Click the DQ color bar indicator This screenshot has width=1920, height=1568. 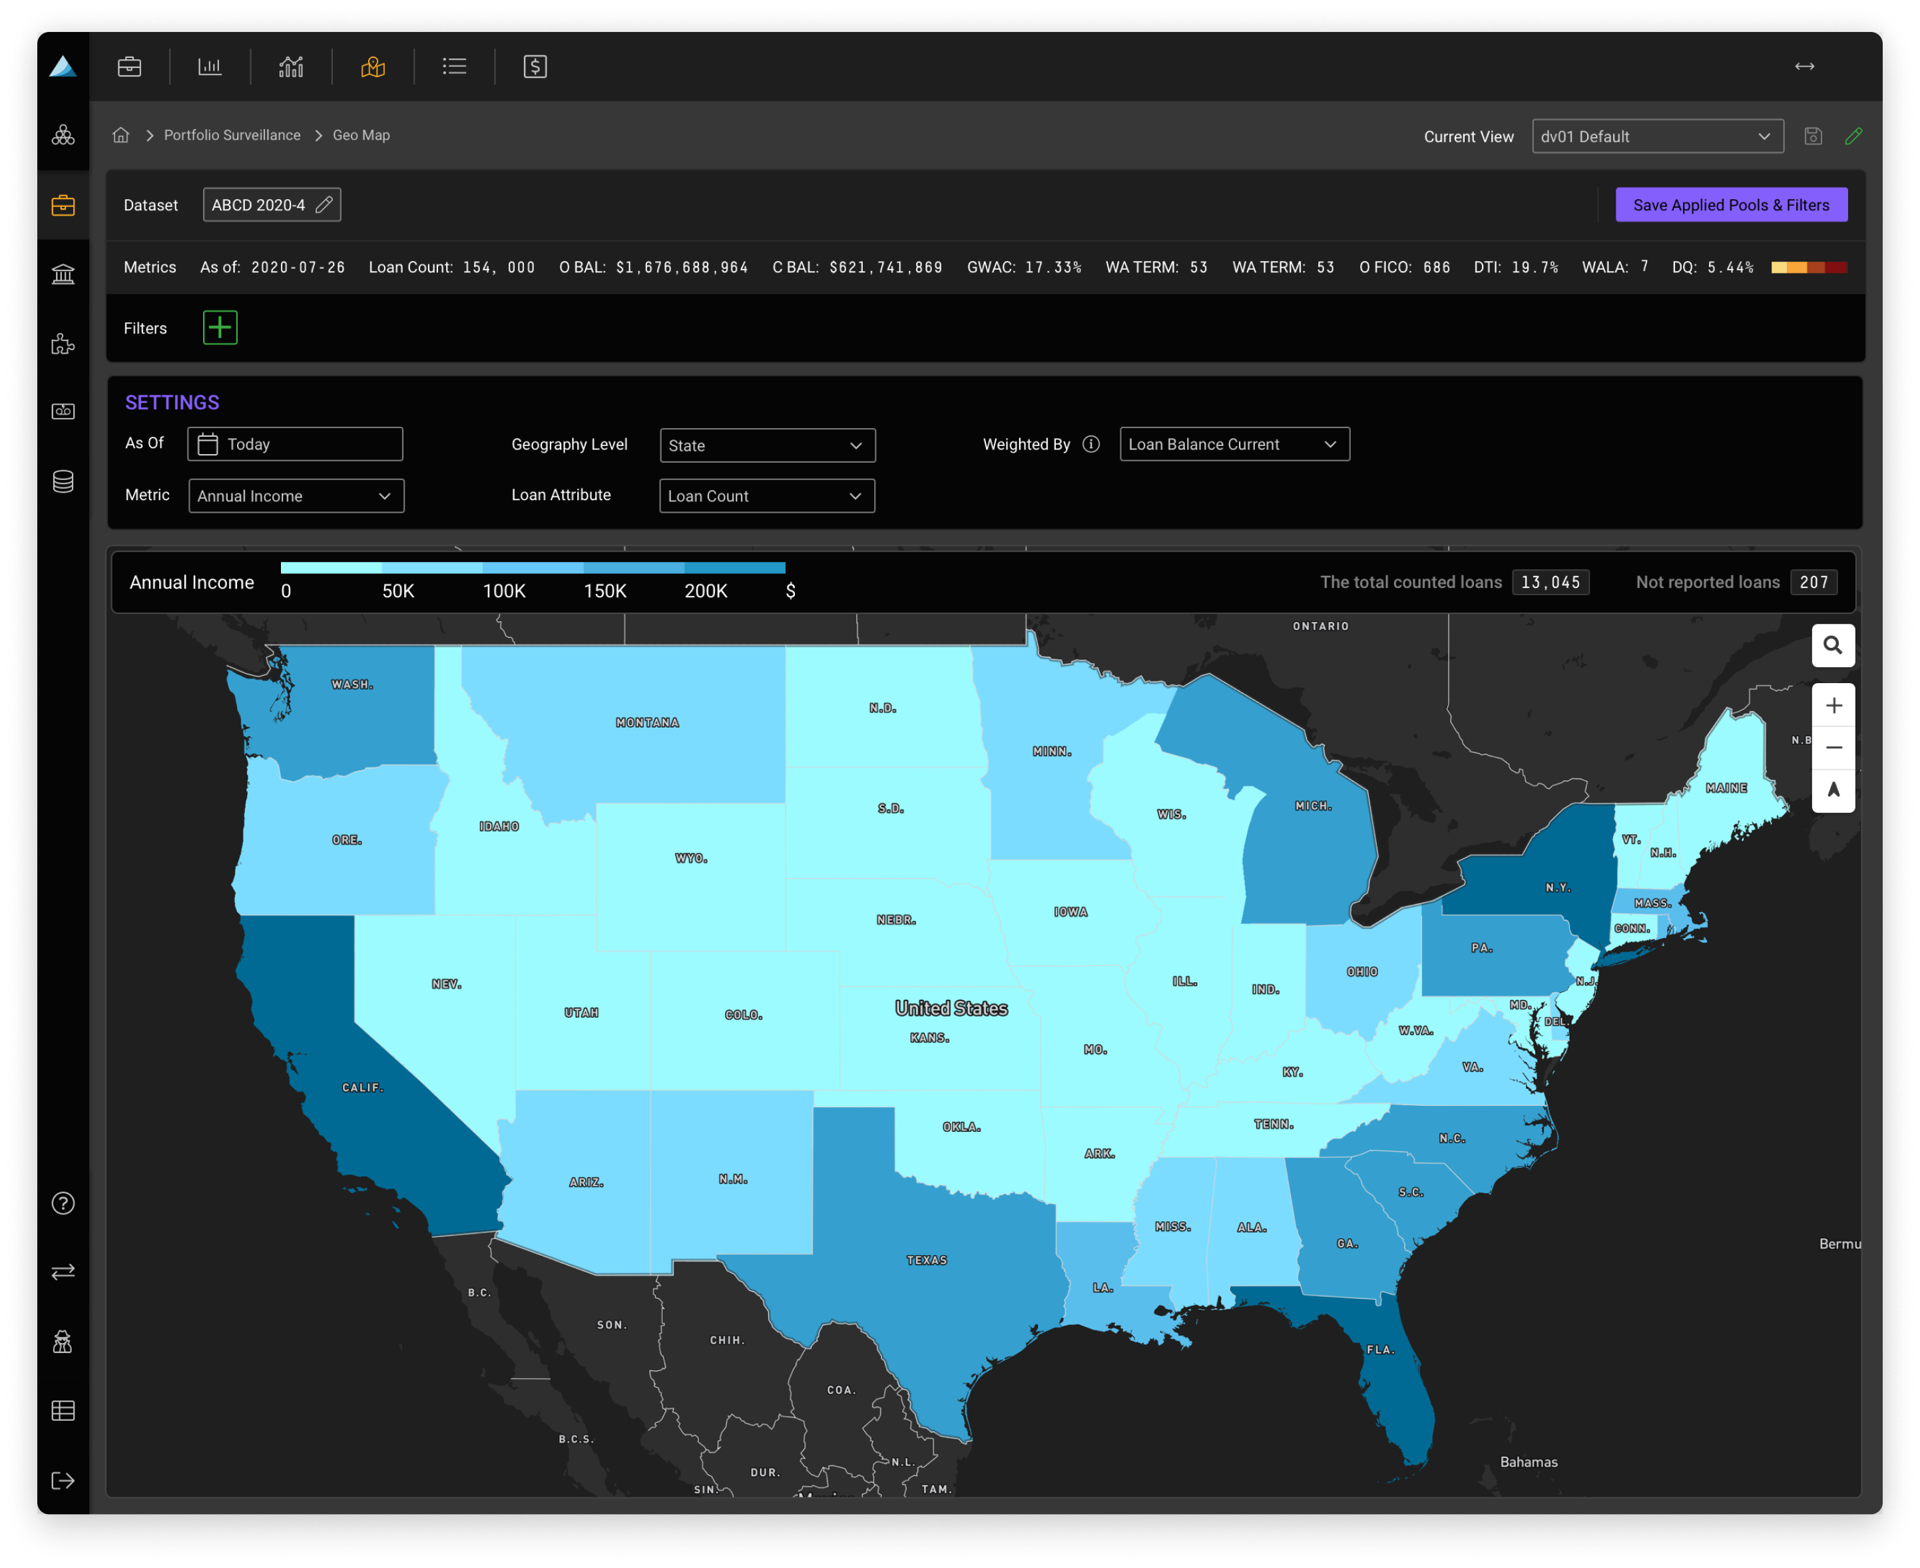coord(1808,268)
